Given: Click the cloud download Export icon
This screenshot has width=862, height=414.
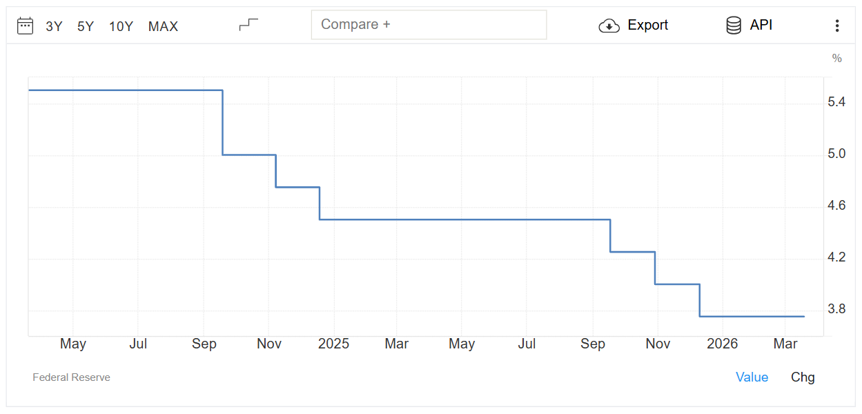Looking at the screenshot, I should click(609, 26).
